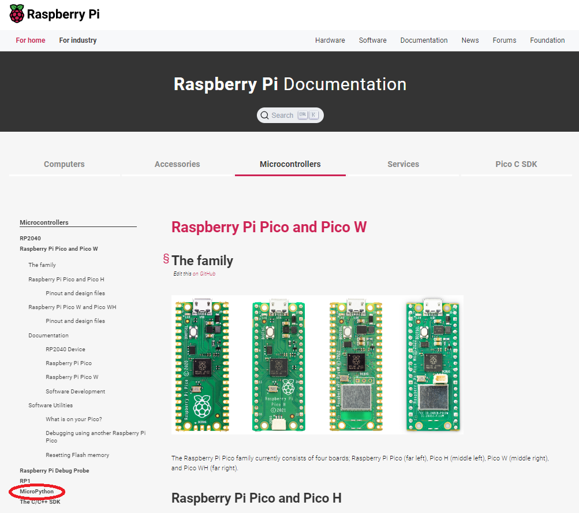Jump to Resetting Flash memory

tap(77, 455)
